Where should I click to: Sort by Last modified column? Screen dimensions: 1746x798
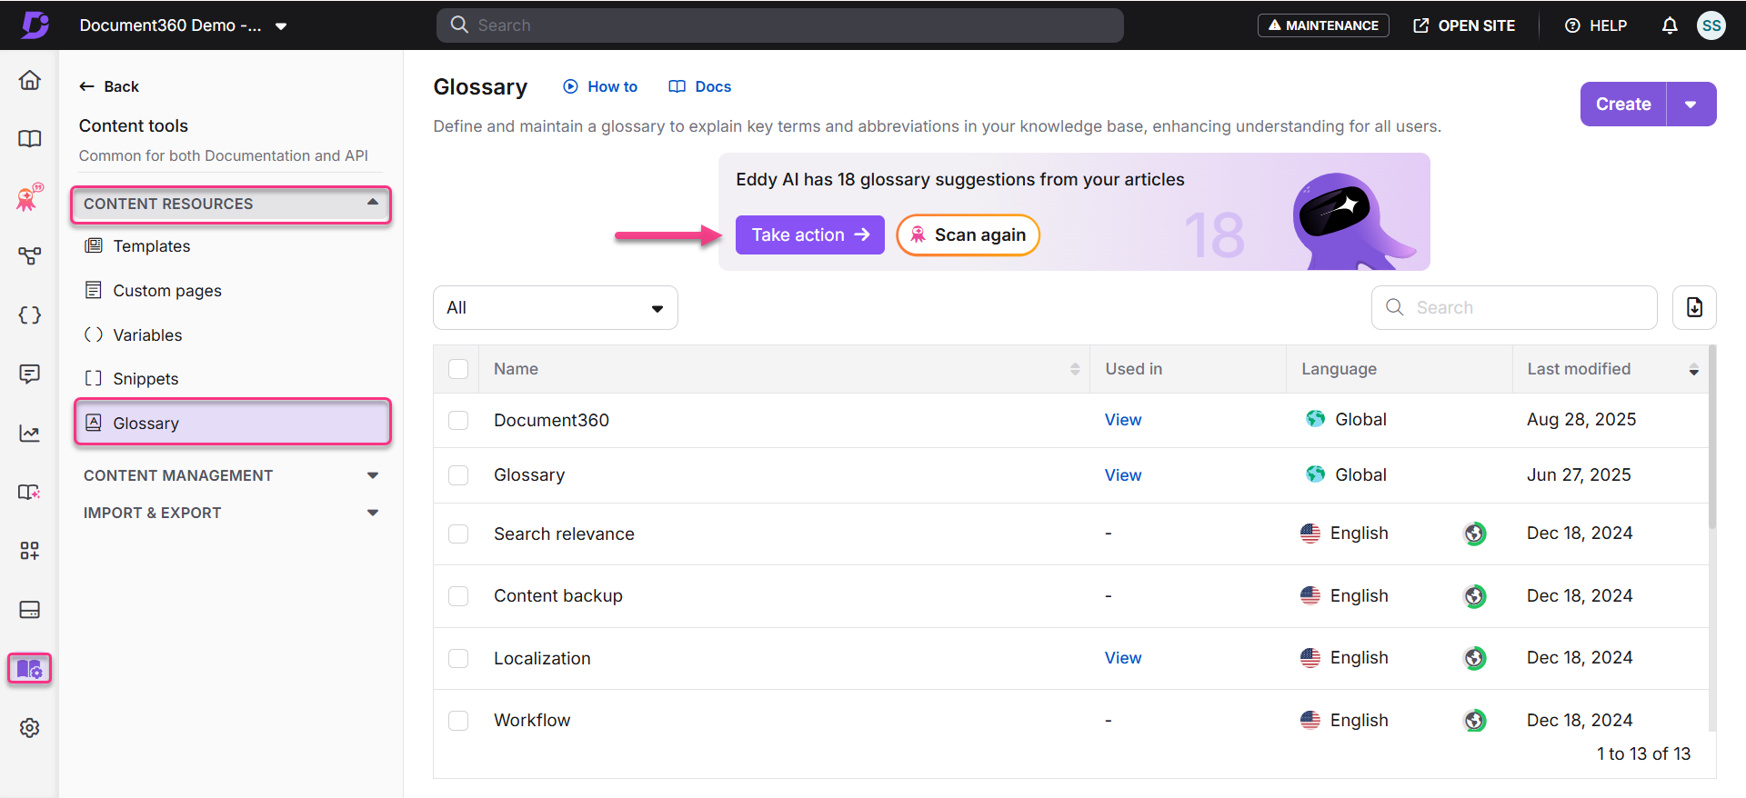[1693, 369]
